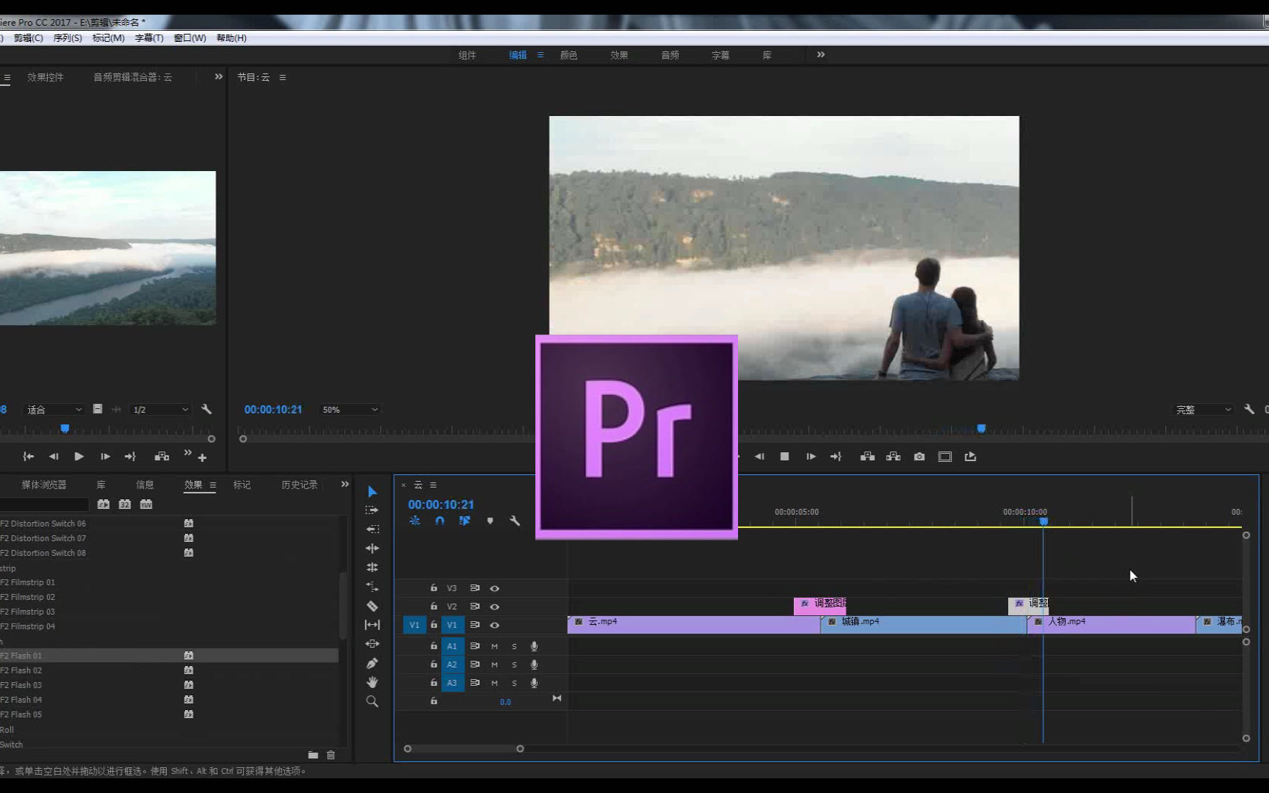Mute audio track A3
The height and width of the screenshot is (793, 1269).
(x=494, y=683)
